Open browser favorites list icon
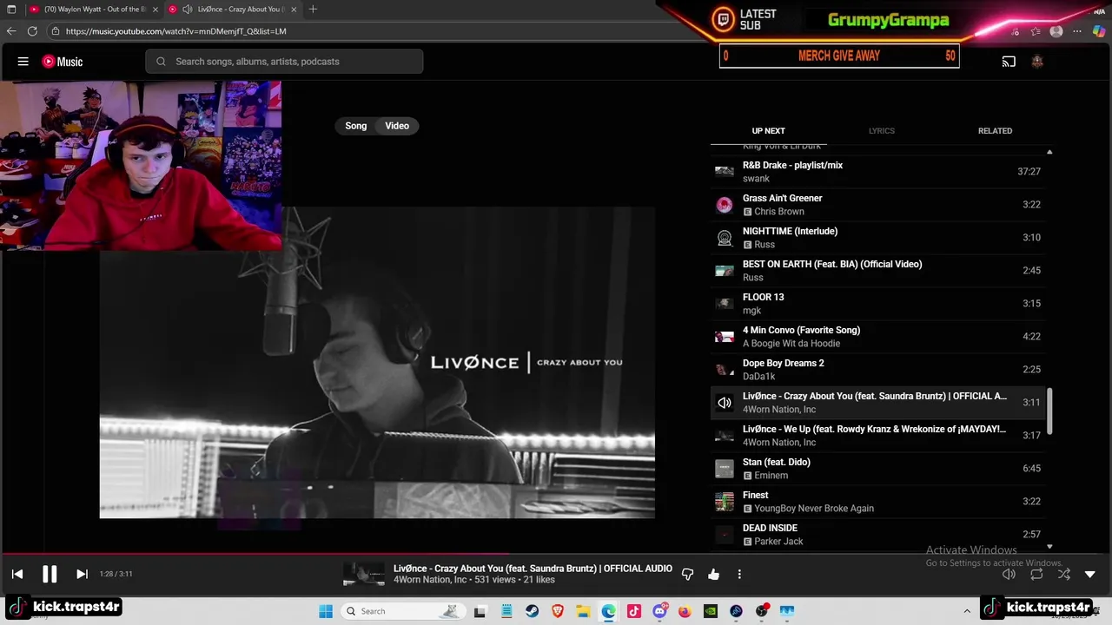Screen dimensions: 1112x625 tap(1036, 31)
